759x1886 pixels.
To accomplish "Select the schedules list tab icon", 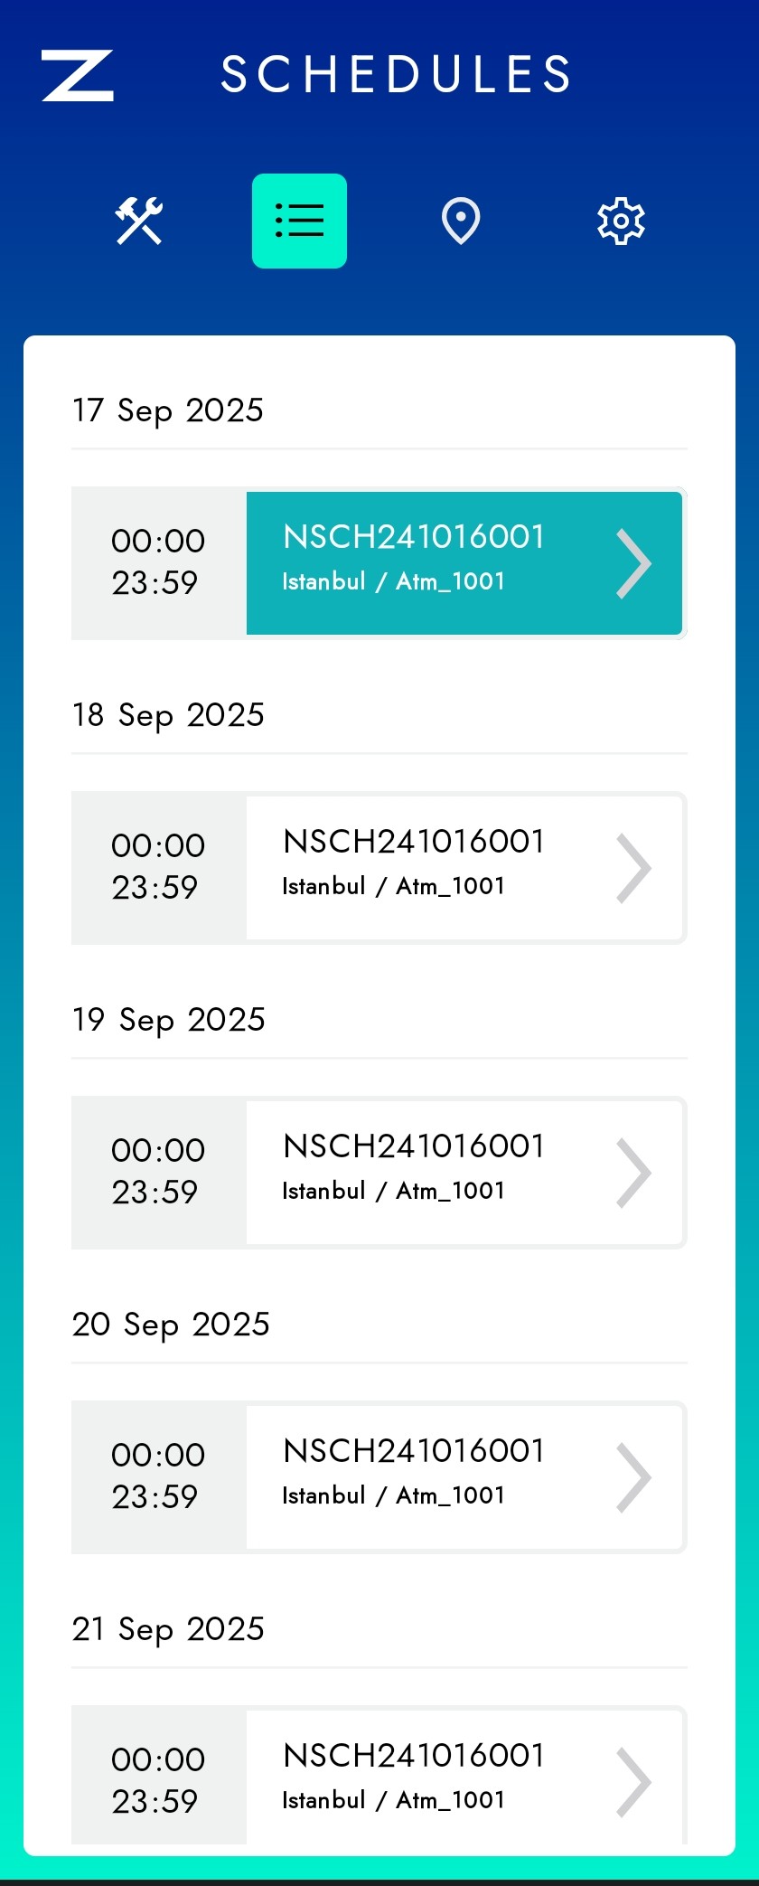I will (299, 221).
